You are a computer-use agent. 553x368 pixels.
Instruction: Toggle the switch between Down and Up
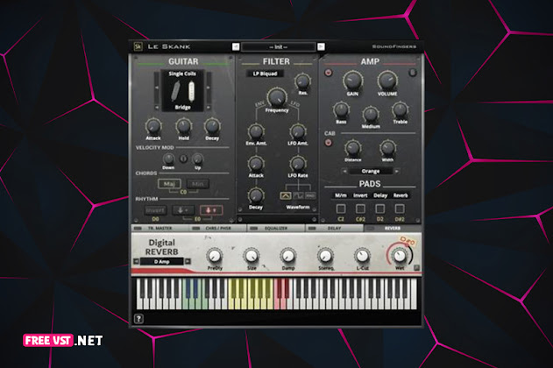[183, 159]
